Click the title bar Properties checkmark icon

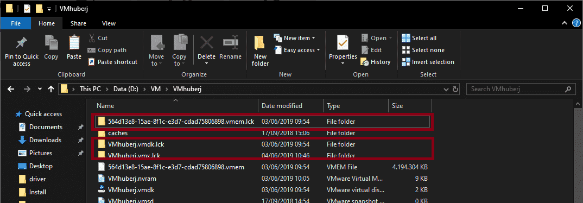[x=27, y=8]
